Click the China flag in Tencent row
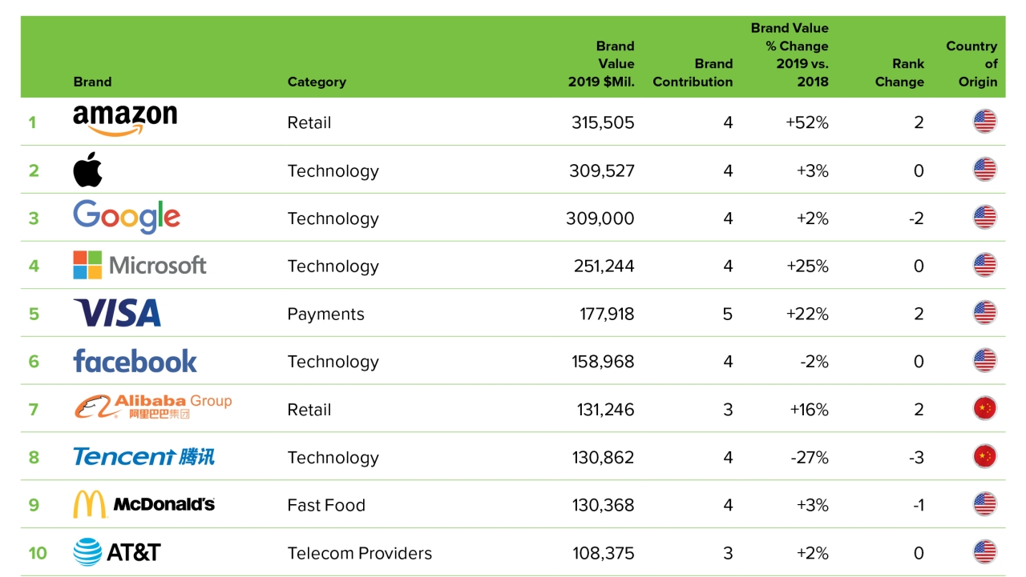 pos(984,457)
